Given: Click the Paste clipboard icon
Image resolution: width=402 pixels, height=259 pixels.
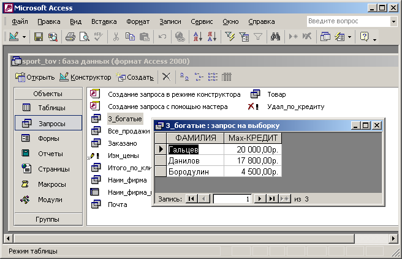Looking at the screenshot, I should tap(145, 37).
